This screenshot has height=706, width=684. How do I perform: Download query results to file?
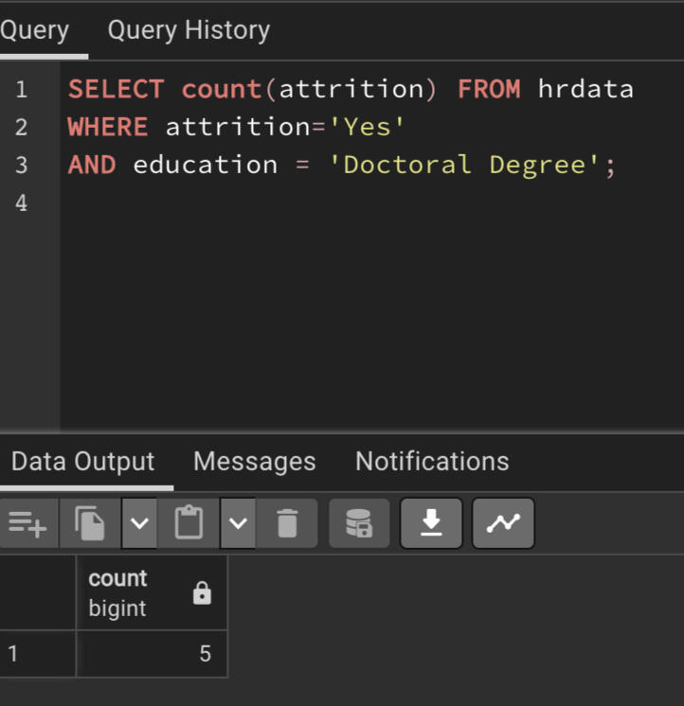coord(431,523)
